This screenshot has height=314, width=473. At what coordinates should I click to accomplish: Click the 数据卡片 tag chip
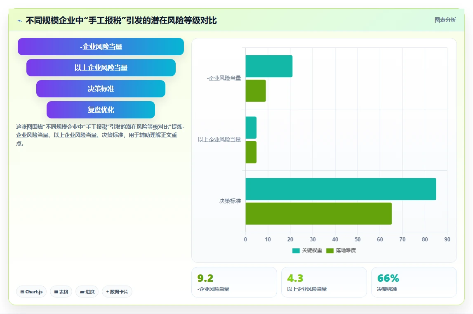(117, 292)
